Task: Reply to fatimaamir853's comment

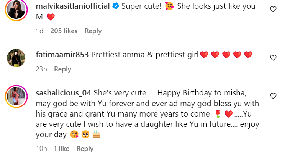Action: tap(62, 69)
